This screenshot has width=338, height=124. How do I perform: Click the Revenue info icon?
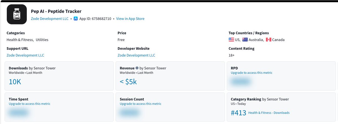coord(137,68)
